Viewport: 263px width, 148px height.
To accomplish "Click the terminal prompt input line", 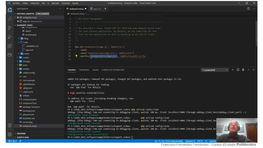I will [x=132, y=137].
